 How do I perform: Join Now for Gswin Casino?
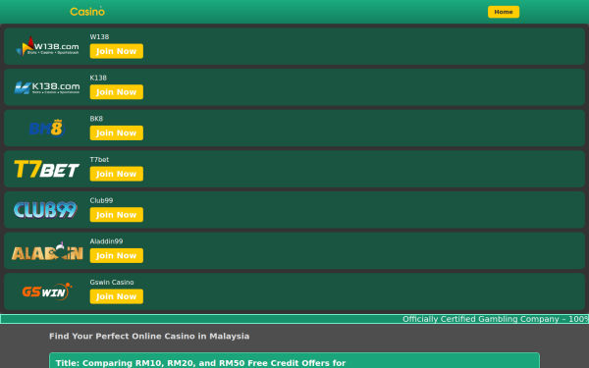point(117,296)
